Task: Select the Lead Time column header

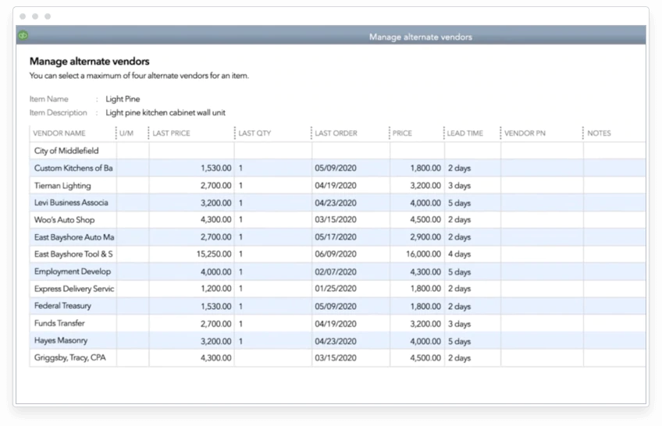Action: click(465, 133)
